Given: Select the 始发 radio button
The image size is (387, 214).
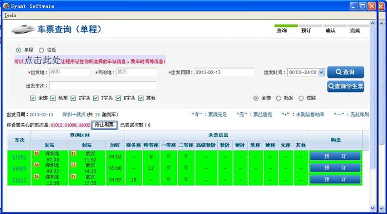Looking at the screenshot, I should [279, 98].
